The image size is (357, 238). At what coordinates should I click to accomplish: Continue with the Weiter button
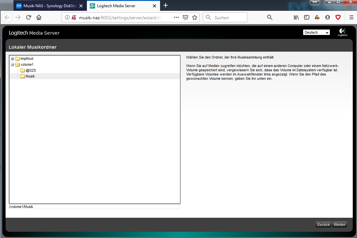(x=339, y=225)
